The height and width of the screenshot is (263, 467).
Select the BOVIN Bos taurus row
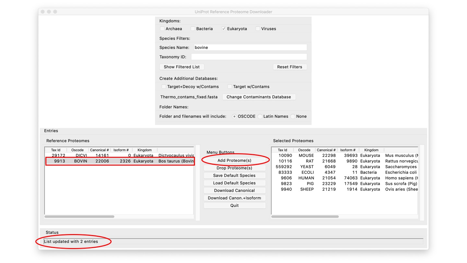point(120,161)
